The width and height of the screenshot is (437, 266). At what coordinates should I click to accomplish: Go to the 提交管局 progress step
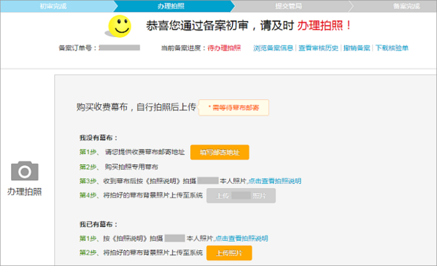[x=288, y=6]
